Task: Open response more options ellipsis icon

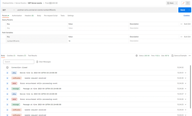Action: click(x=190, y=56)
